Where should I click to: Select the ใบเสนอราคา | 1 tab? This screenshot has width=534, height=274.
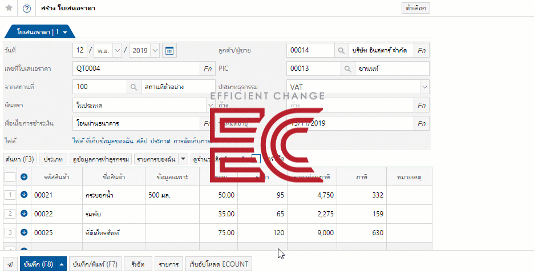pyautogui.click(x=38, y=32)
